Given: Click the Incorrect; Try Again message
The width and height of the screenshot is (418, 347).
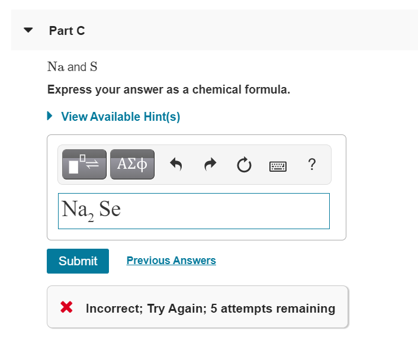Looking at the screenshot, I should point(210,309).
